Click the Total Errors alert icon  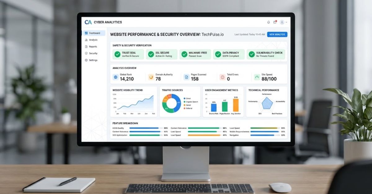(x=222, y=77)
